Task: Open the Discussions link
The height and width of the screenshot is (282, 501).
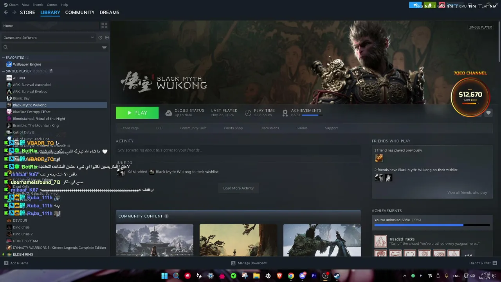Action: coord(270,128)
